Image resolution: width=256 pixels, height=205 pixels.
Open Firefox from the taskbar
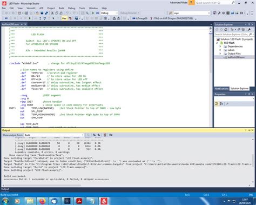tap(43, 201)
